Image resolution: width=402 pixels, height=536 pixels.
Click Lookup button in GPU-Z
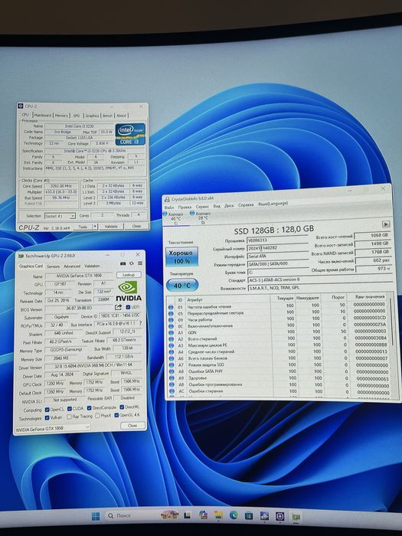click(x=129, y=275)
